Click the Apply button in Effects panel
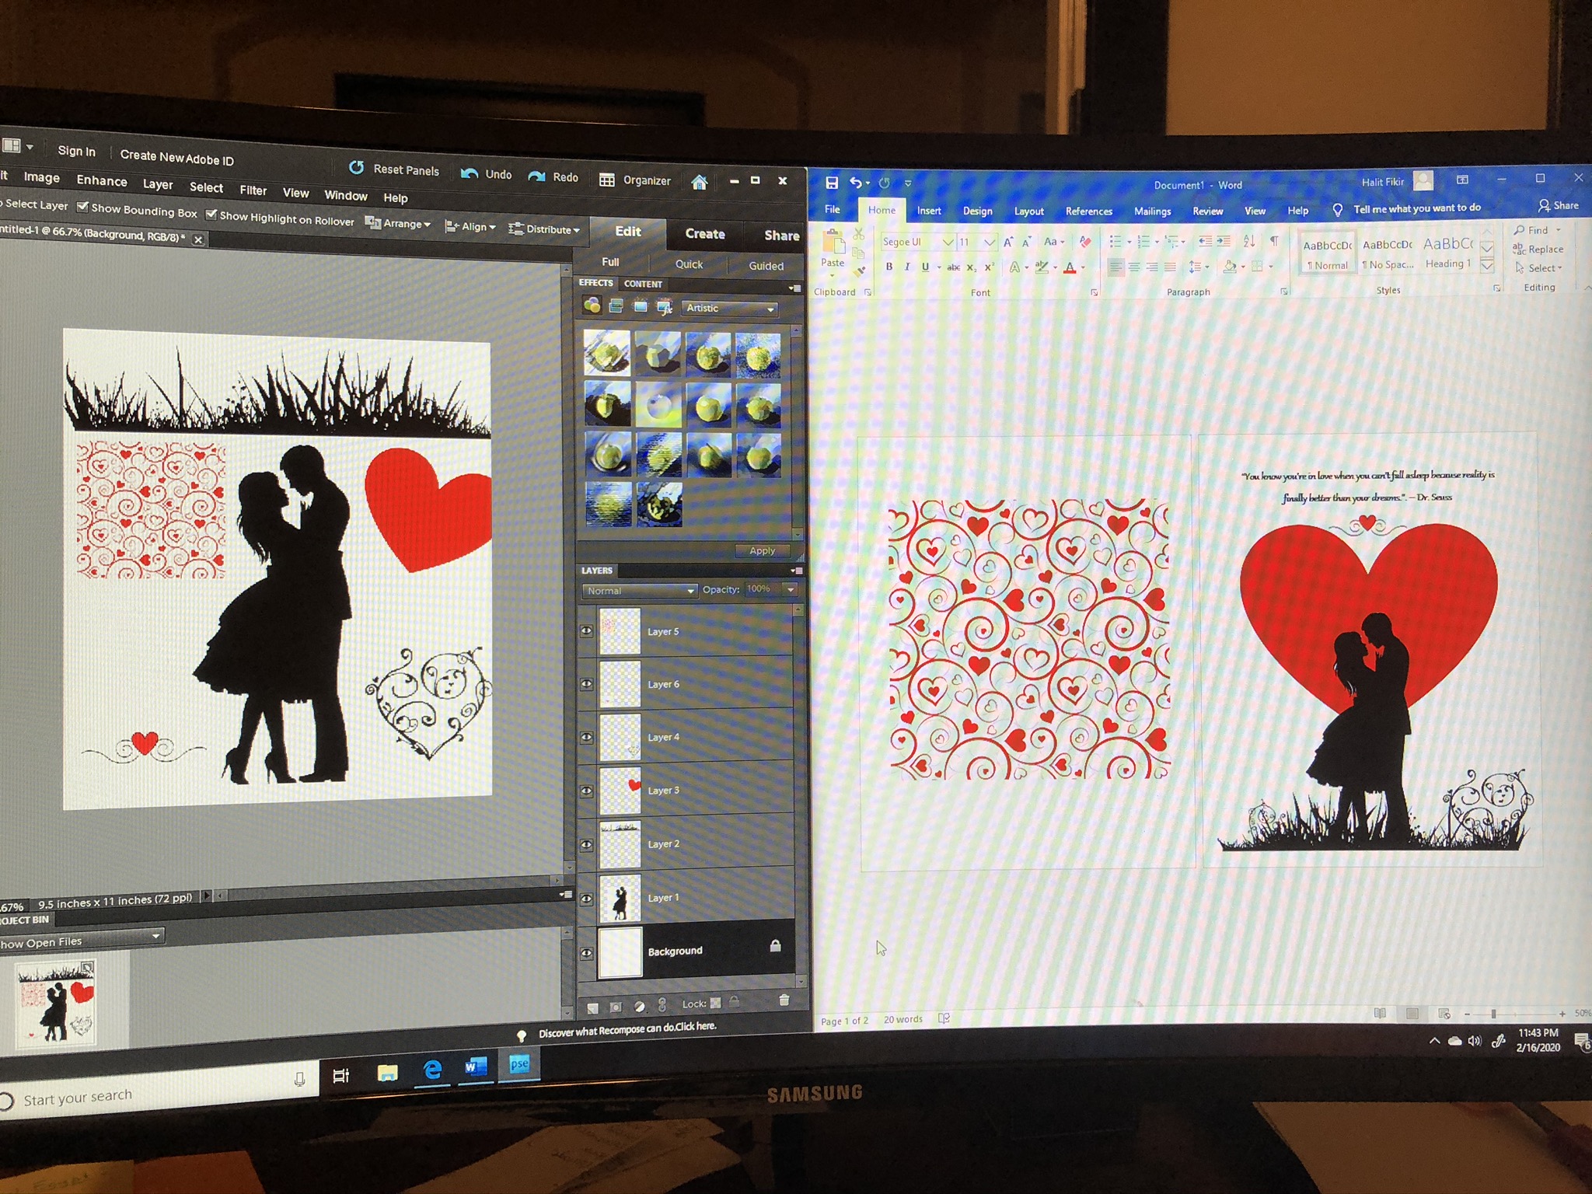The height and width of the screenshot is (1194, 1592). coord(762,550)
